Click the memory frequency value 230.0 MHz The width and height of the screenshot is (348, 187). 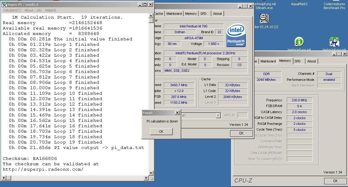(x=299, y=100)
